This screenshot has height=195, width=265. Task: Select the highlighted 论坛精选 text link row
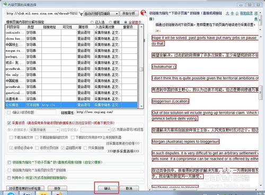click(x=72, y=105)
